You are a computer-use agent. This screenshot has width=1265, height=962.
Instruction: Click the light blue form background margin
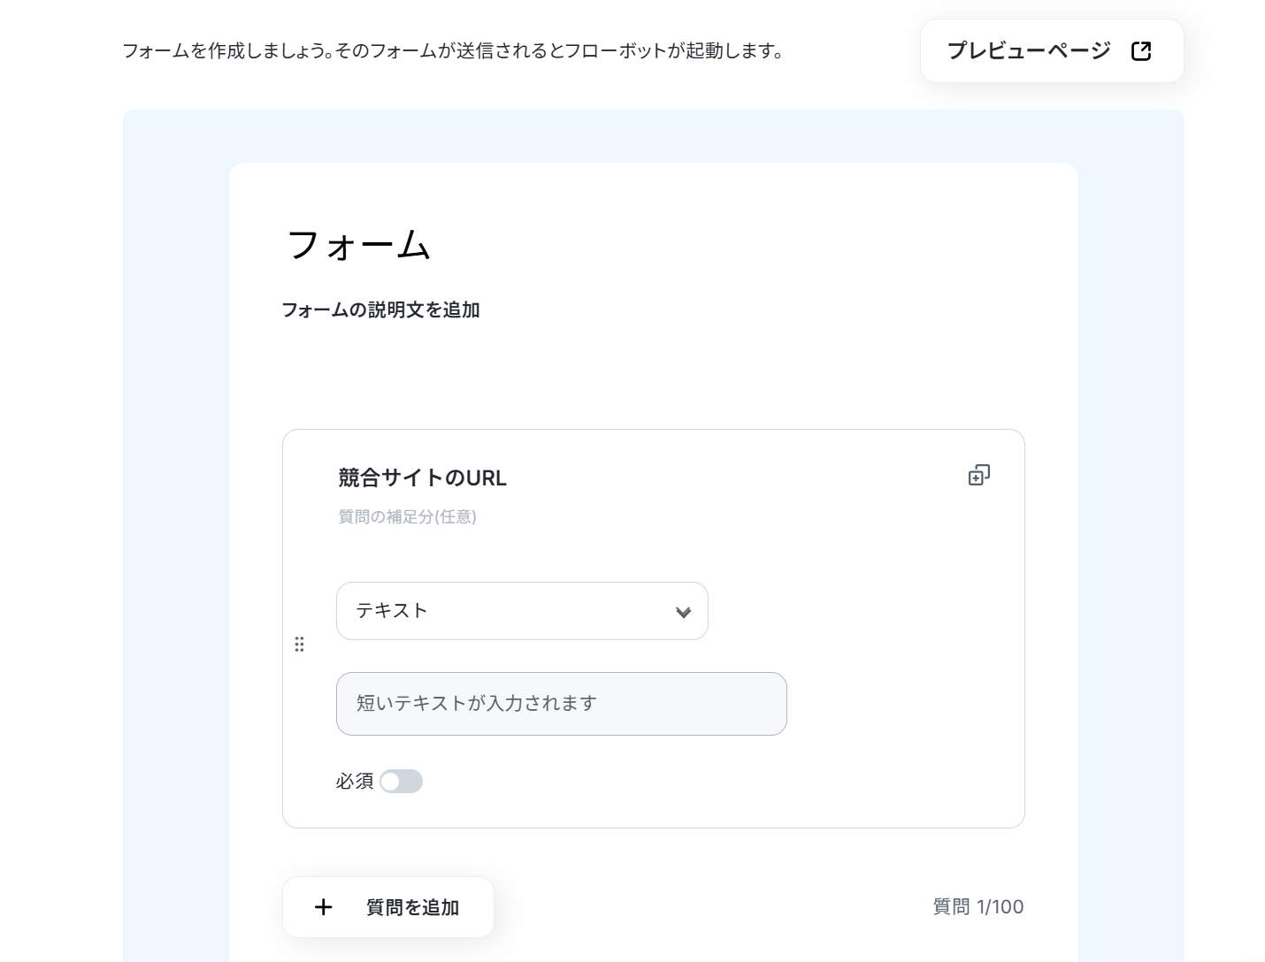[x=175, y=531]
